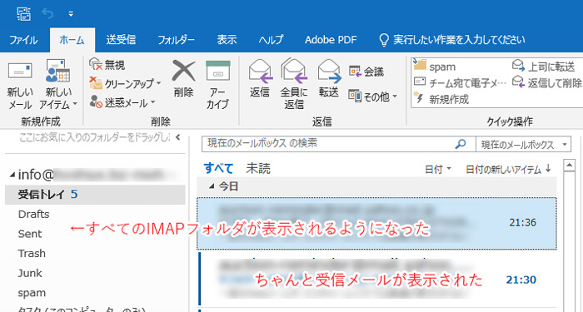Switch to the フォルダー ribbon tab
Screen dimensions: 583x312
pos(176,40)
